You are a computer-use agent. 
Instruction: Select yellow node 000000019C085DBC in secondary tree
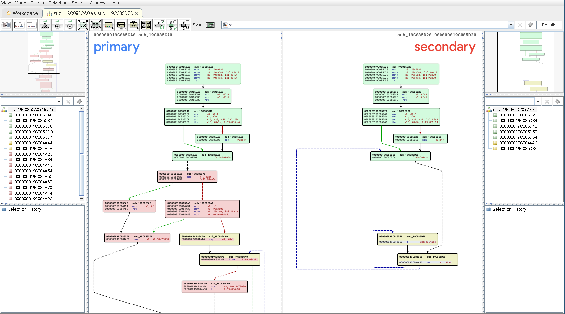[518, 149]
